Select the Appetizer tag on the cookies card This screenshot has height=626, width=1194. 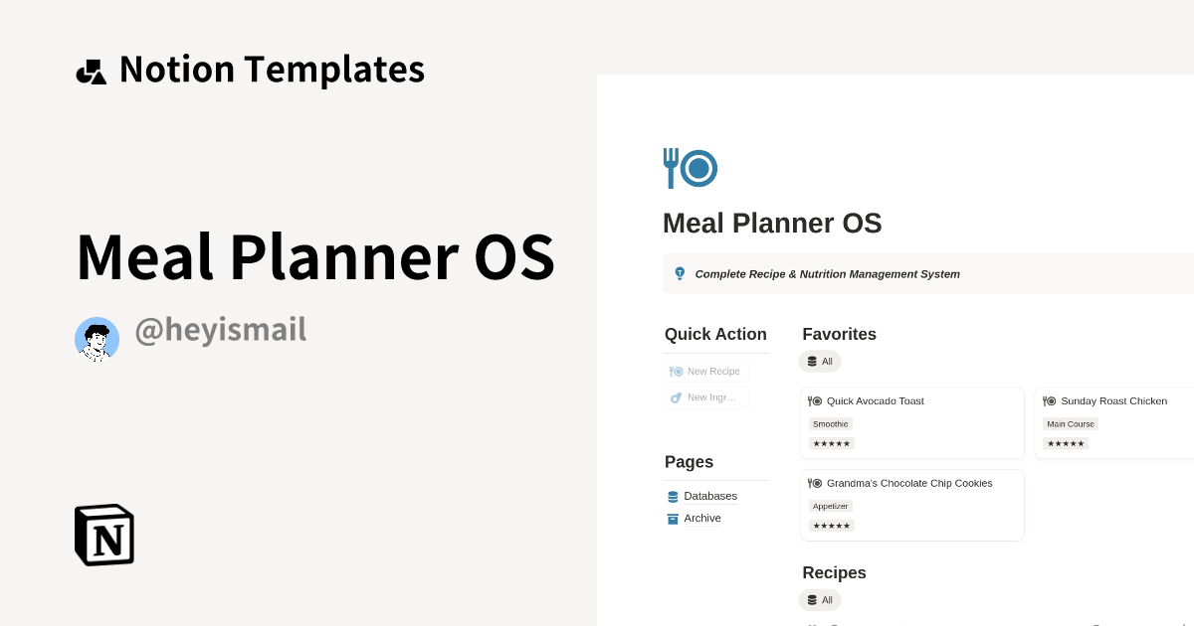(x=830, y=506)
